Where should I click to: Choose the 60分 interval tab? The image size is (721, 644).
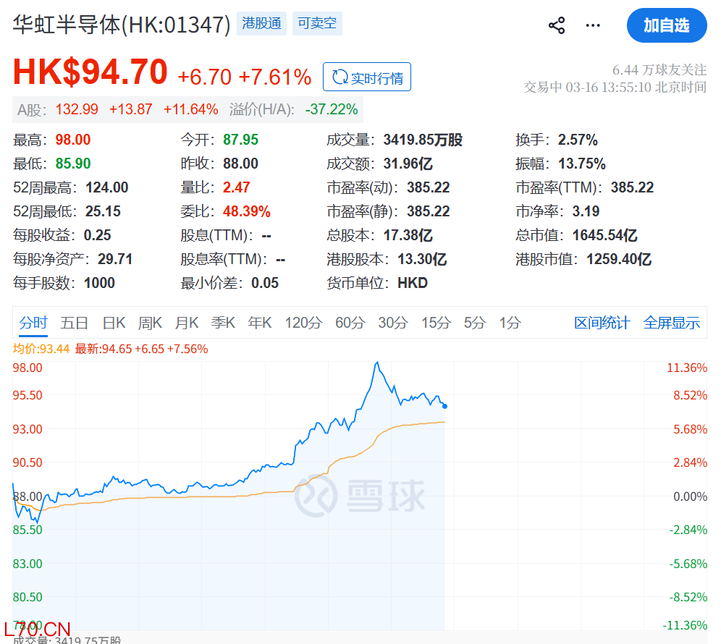click(x=349, y=323)
